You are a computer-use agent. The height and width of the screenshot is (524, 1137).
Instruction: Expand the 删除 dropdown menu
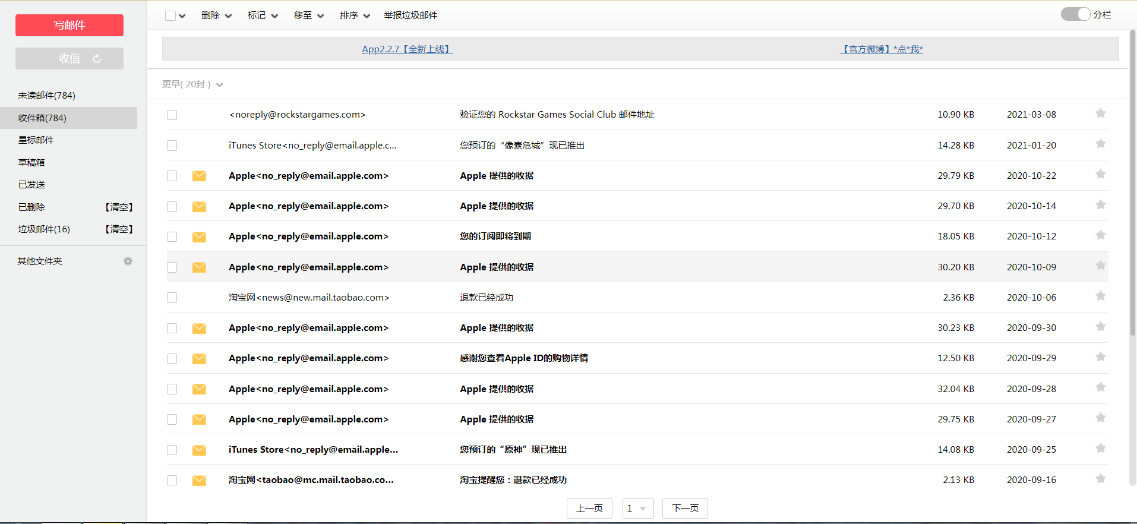coord(216,15)
